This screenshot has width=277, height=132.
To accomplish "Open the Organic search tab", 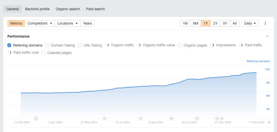I will [x=68, y=9].
